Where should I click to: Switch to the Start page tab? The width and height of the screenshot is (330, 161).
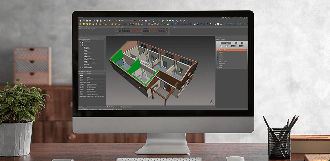113,107
